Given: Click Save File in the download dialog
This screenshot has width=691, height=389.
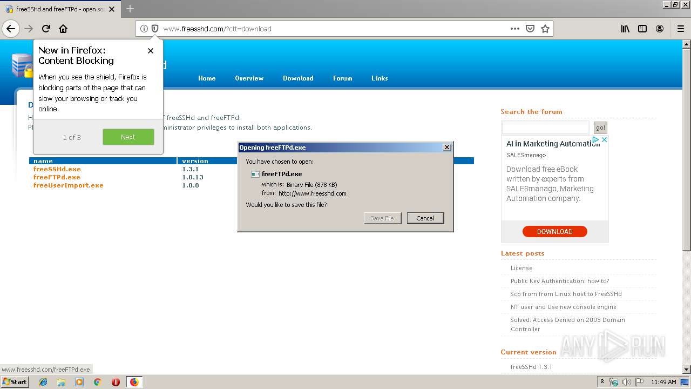Looking at the screenshot, I should coord(382,218).
